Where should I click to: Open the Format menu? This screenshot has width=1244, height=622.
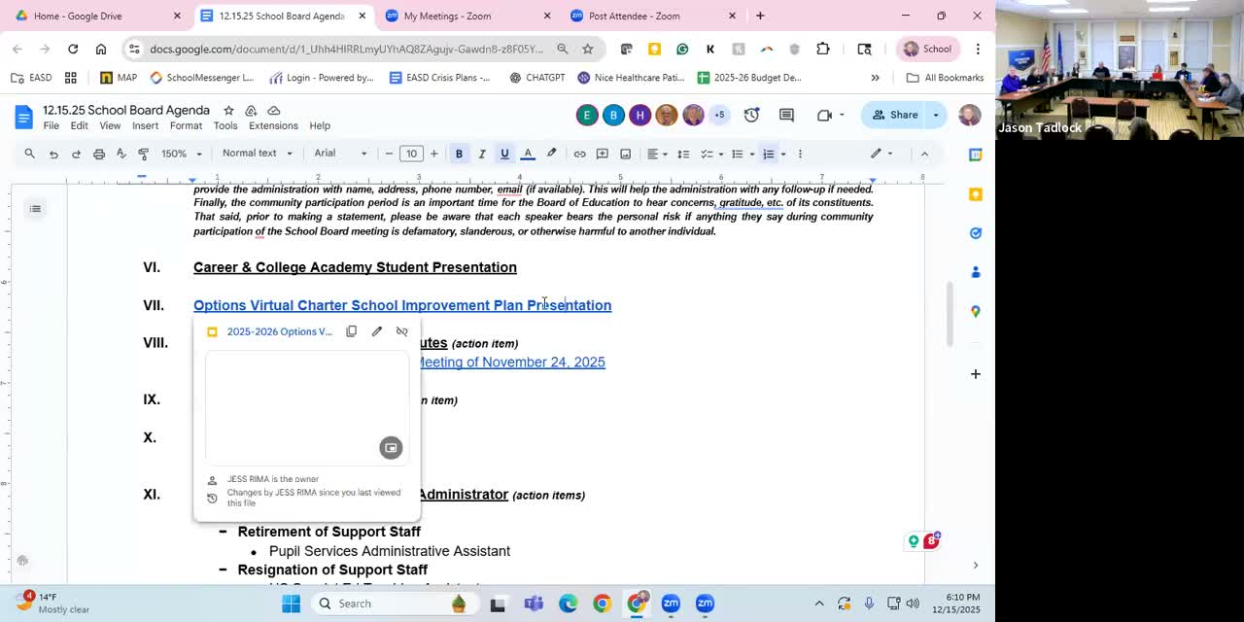[x=186, y=125]
